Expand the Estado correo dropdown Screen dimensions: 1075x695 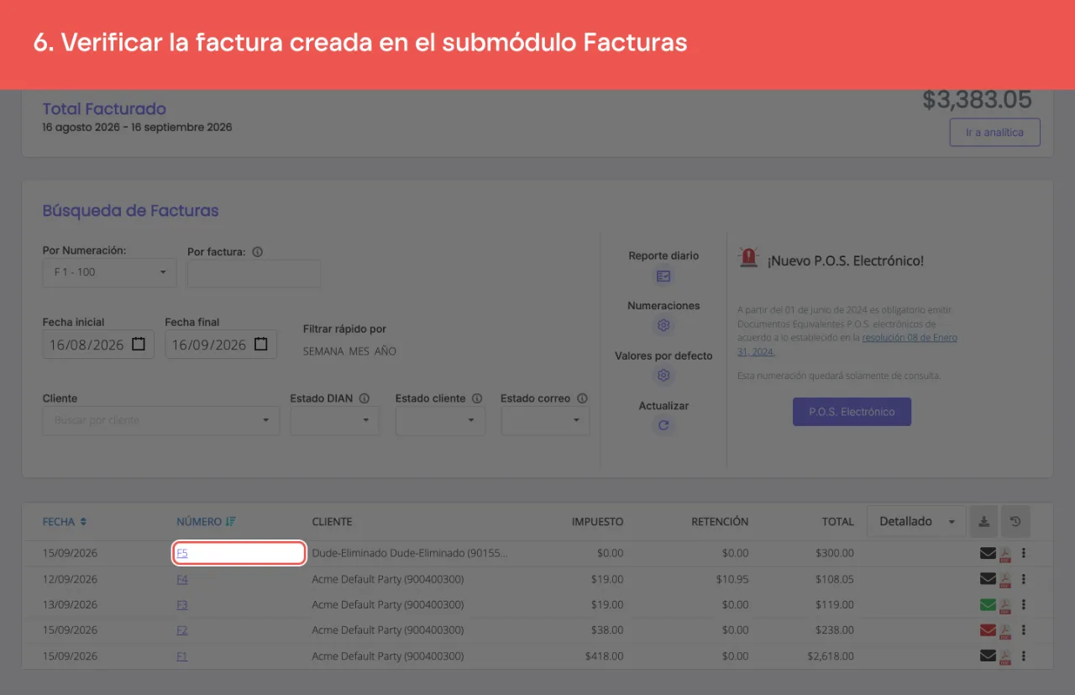click(x=546, y=420)
